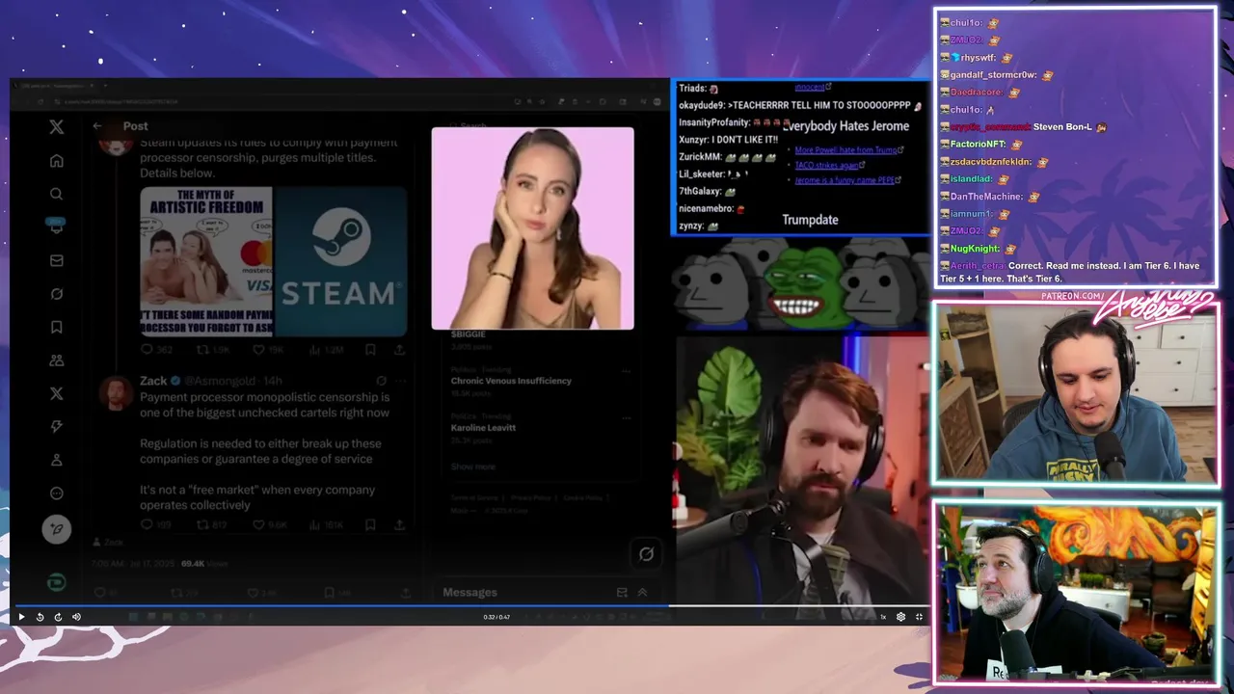The image size is (1234, 694).
Task: Click okaydude9's TEACHERRRR chat message
Action: 800,105
